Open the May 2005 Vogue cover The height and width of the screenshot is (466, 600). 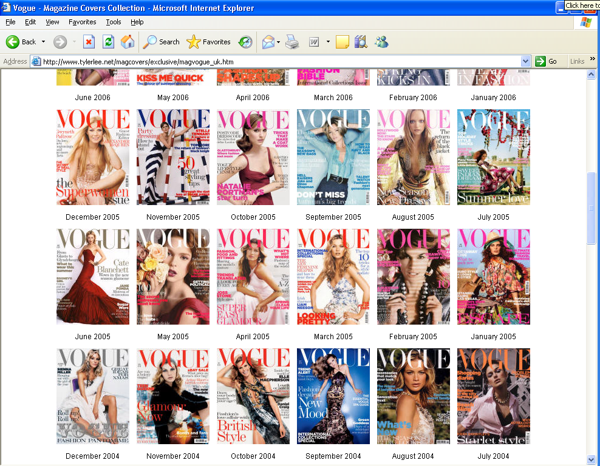point(173,277)
